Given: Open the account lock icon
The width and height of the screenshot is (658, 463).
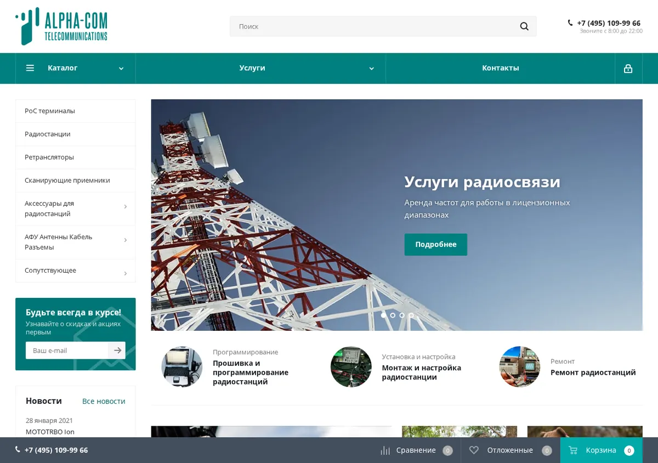Looking at the screenshot, I should 628,69.
